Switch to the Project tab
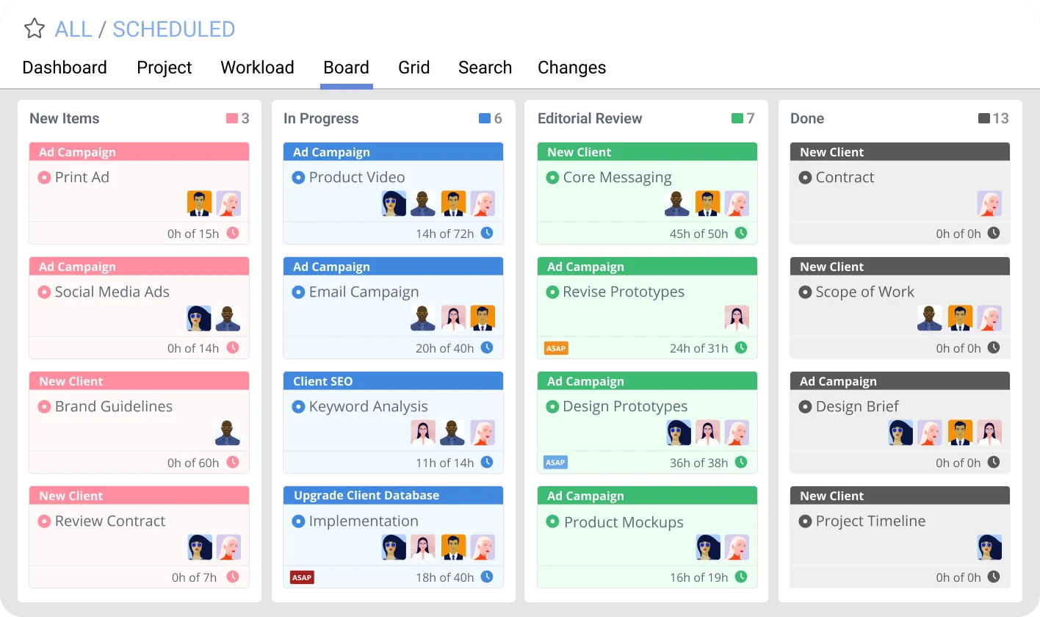The image size is (1040, 617). point(165,68)
